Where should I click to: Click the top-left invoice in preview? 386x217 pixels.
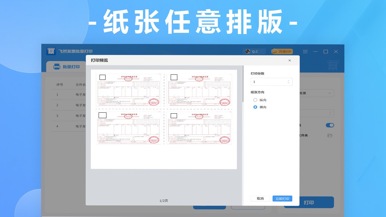129,90
